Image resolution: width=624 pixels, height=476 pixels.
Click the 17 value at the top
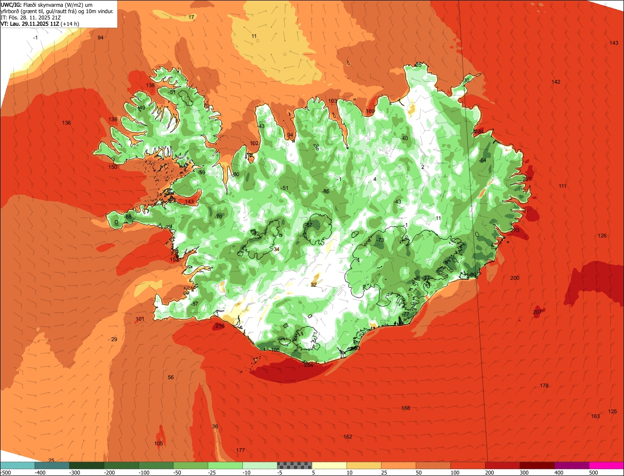click(x=191, y=17)
